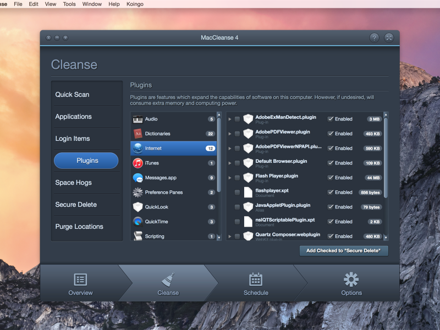
Task: Click Add Checked to Secure Delete button
Action: tap(344, 251)
